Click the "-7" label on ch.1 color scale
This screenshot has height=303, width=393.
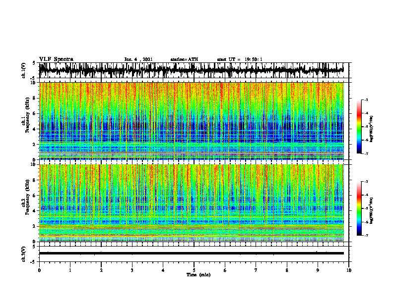(366, 153)
